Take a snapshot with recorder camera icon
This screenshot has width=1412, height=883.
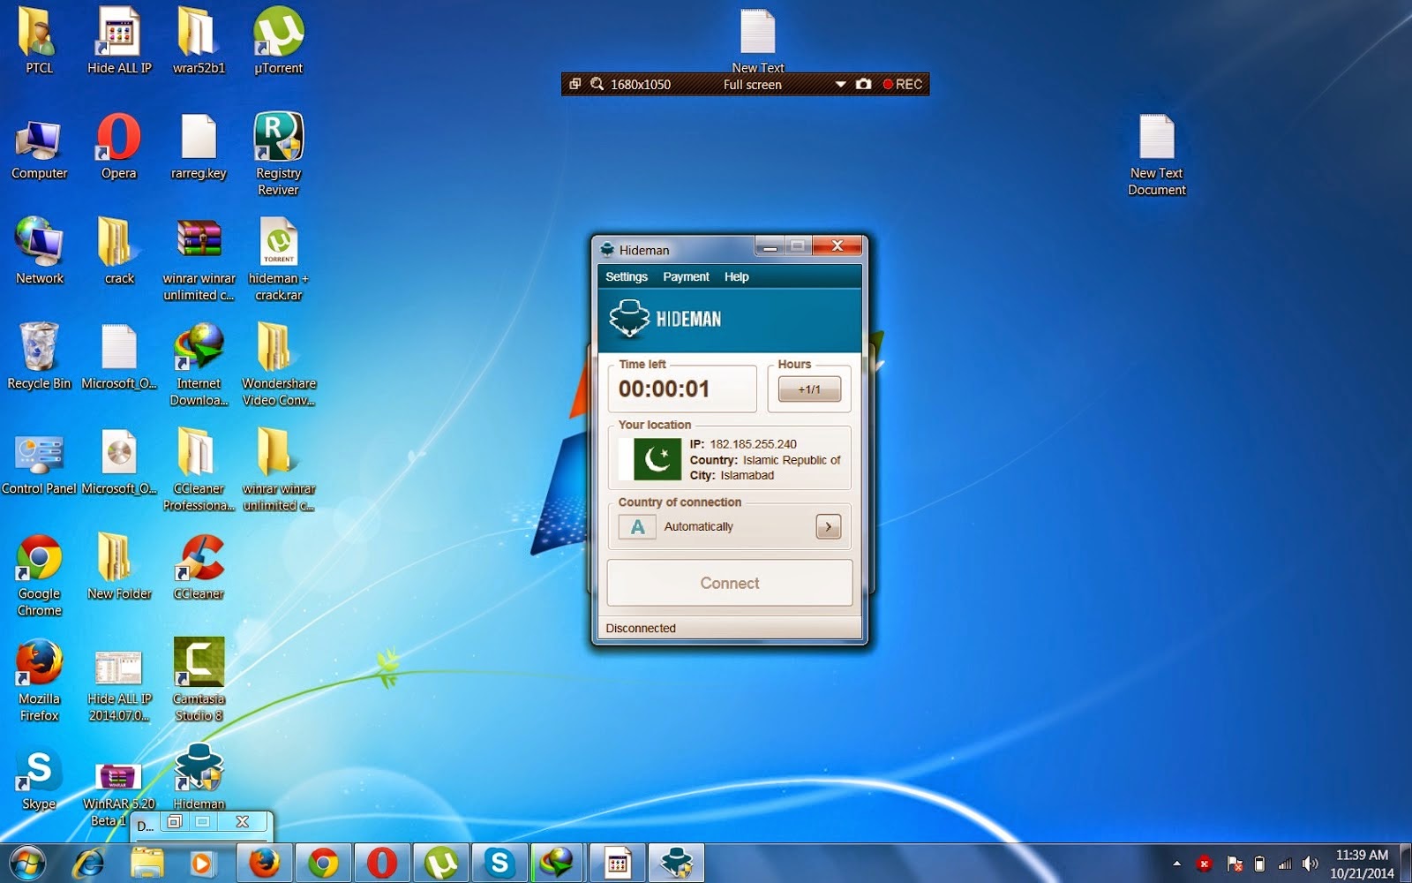pos(863,85)
